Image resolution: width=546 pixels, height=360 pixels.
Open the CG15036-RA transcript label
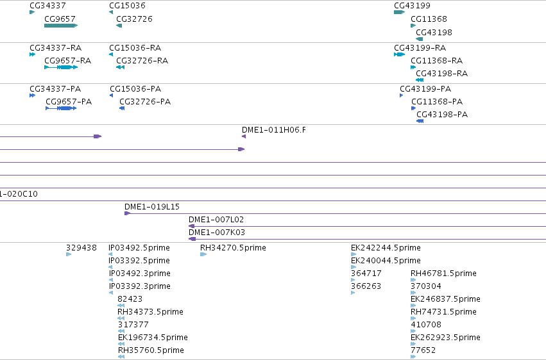[135, 47]
